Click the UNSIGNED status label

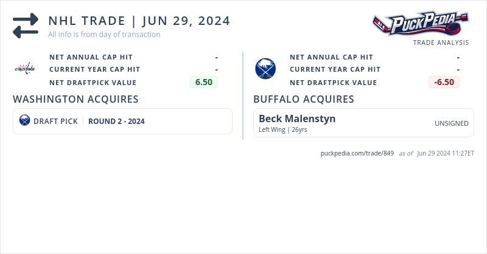(x=451, y=123)
